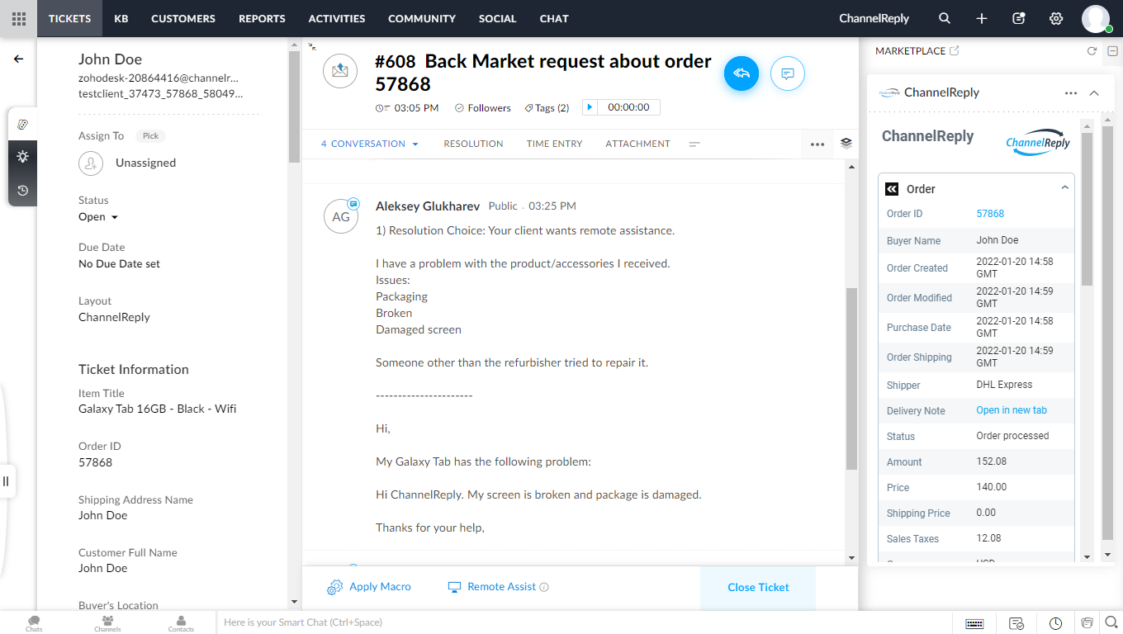The height and width of the screenshot is (634, 1123).
Task: Reply all with the blue arrow button
Action: coord(742,73)
